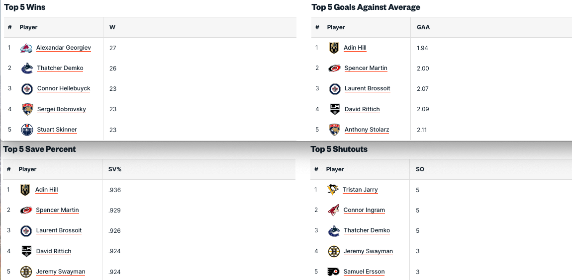Click the Edmonton Oilers logo next to Stuart Skinner
This screenshot has height=280, width=572.
pyautogui.click(x=27, y=130)
